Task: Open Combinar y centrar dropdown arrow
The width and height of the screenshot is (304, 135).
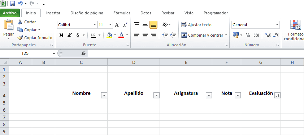Action: tap(226, 35)
